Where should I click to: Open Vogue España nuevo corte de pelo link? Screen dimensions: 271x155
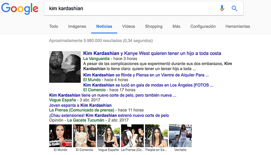point(113,95)
